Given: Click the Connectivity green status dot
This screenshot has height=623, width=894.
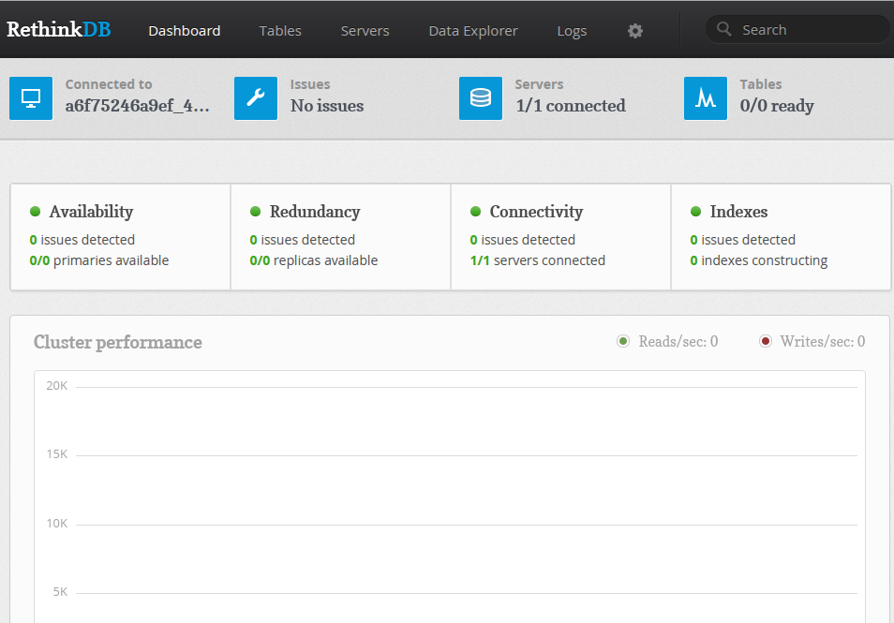Looking at the screenshot, I should (x=476, y=212).
